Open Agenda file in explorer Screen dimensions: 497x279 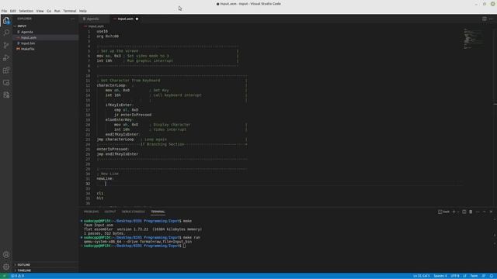click(45, 32)
